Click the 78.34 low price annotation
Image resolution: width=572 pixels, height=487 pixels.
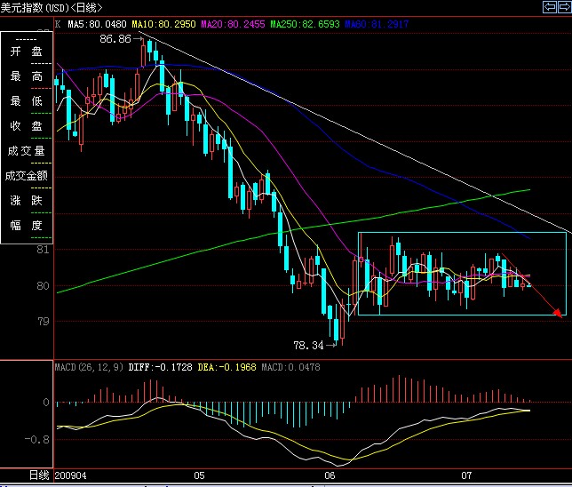pos(308,345)
